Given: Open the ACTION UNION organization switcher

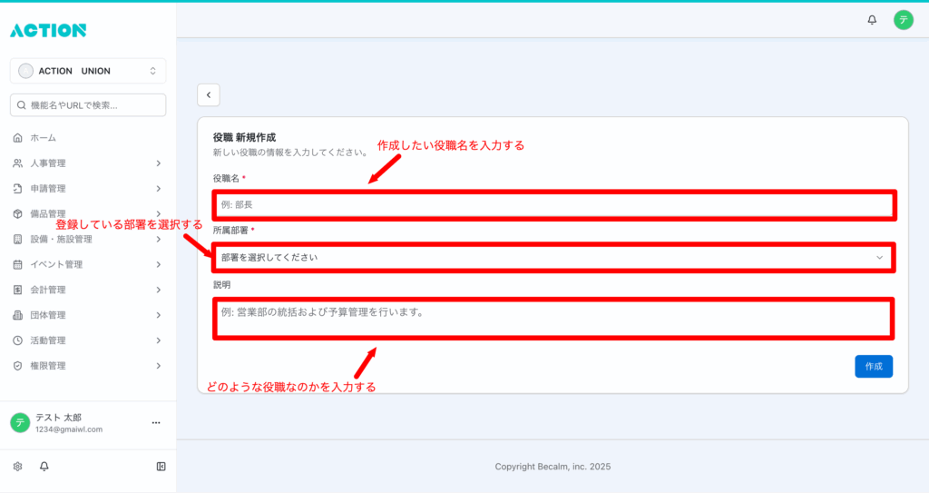Looking at the screenshot, I should pyautogui.click(x=88, y=71).
